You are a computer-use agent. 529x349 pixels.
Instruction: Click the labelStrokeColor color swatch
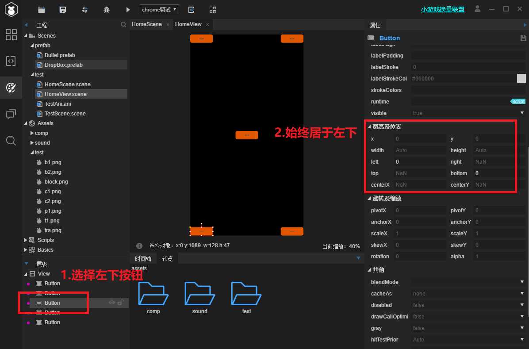point(521,78)
